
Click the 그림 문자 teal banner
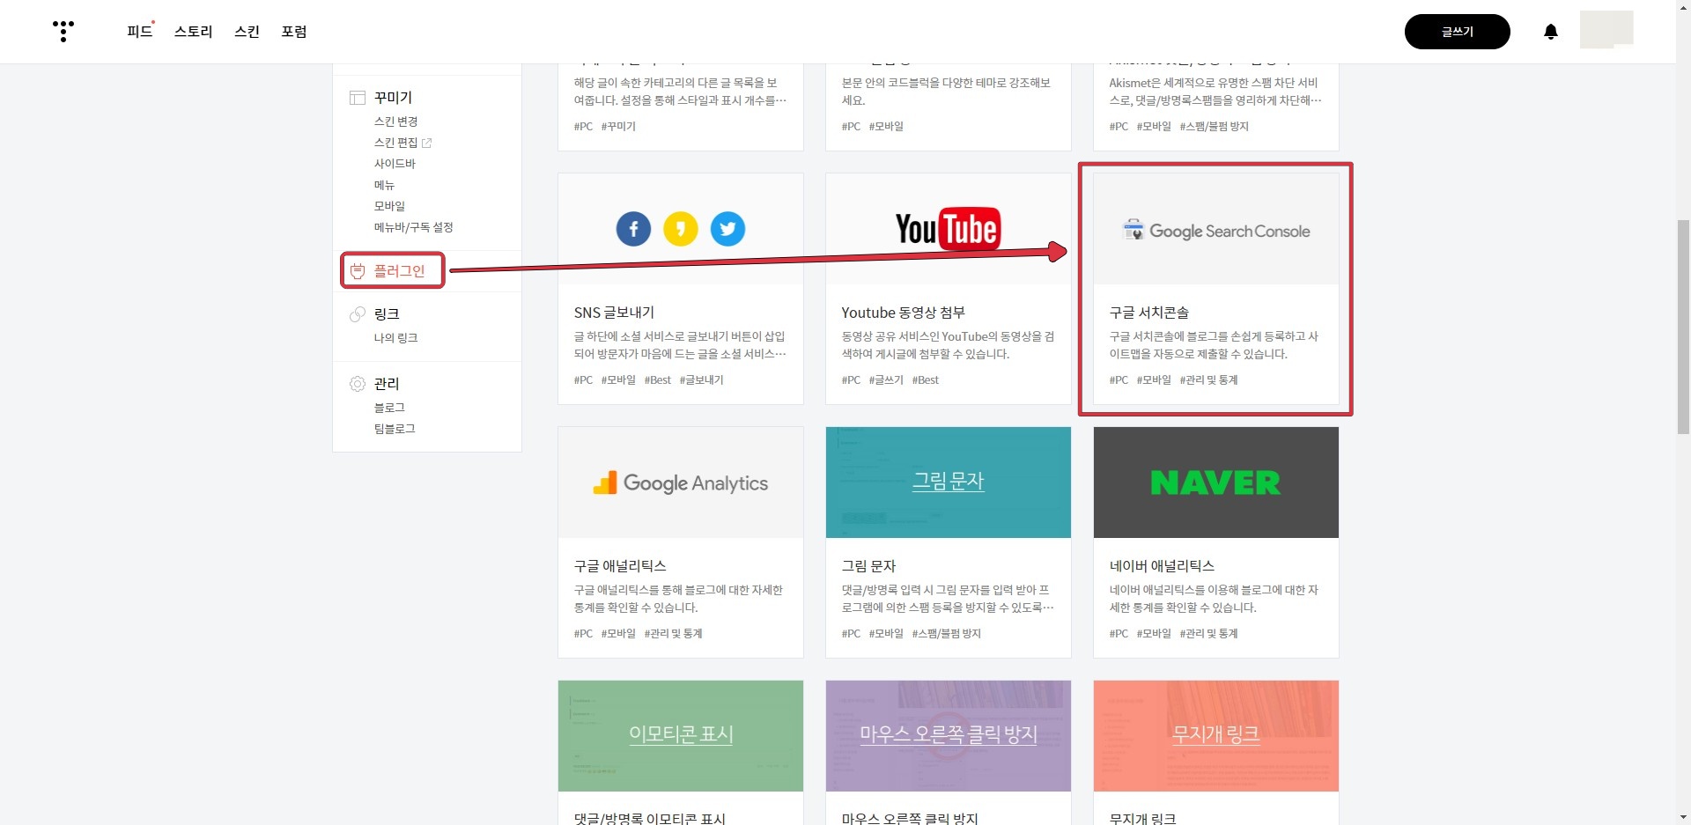[949, 482]
